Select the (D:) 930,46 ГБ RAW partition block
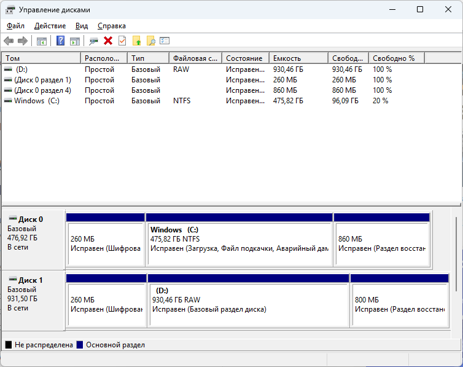 click(x=248, y=301)
